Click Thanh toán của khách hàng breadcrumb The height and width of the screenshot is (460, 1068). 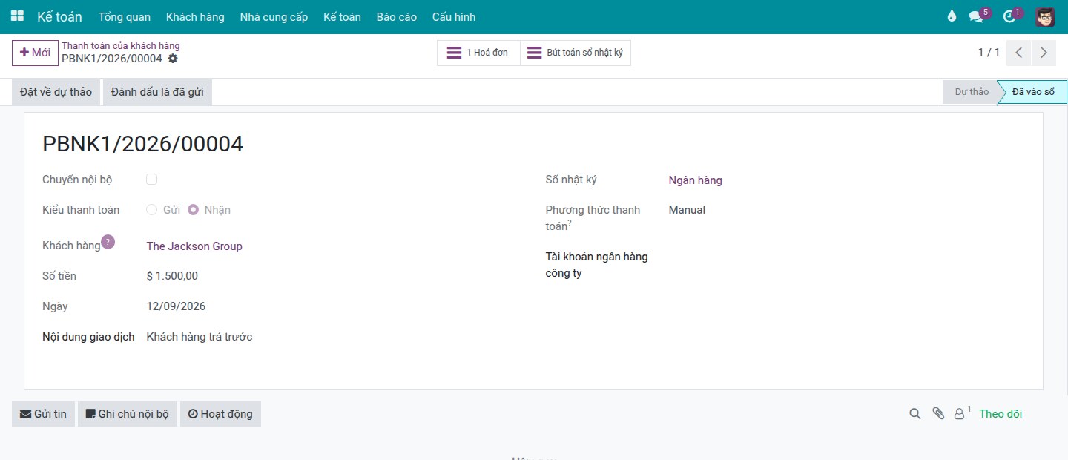click(x=121, y=46)
